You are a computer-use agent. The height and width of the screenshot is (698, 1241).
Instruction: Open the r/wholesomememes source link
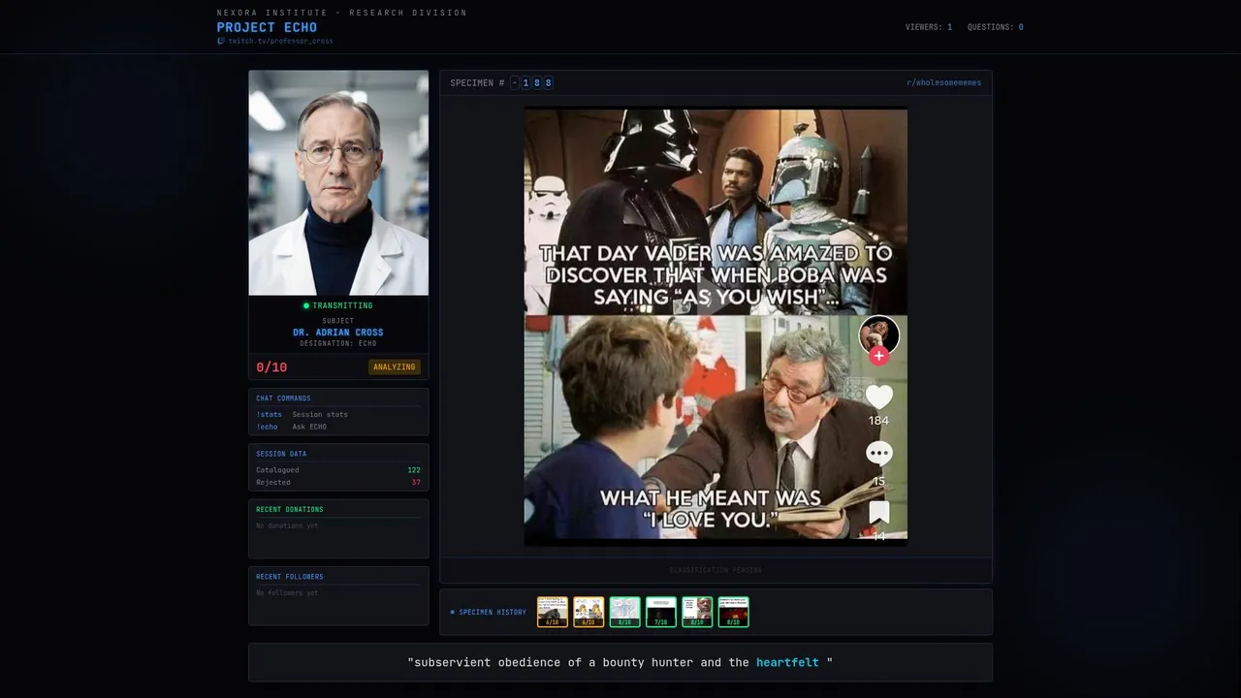pos(943,83)
